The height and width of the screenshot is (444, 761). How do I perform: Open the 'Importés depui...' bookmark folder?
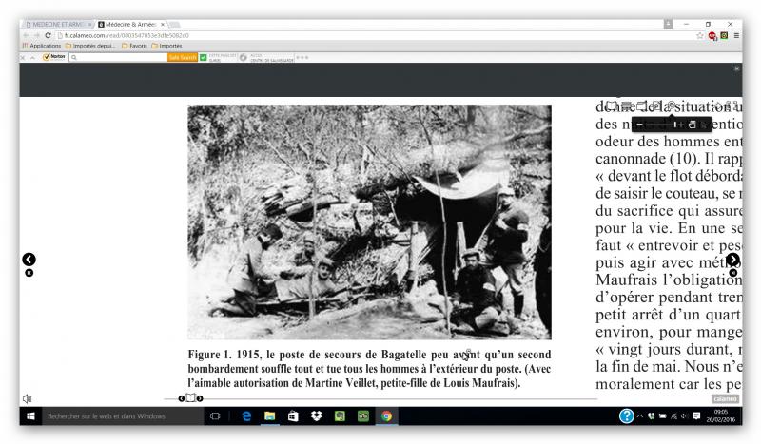(x=90, y=46)
